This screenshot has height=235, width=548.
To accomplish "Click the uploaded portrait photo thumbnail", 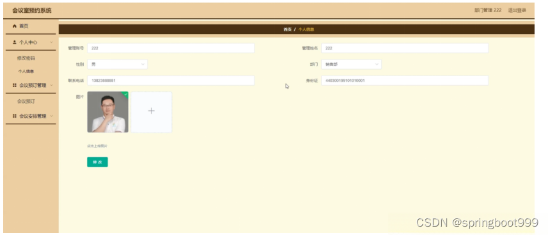I will (107, 112).
